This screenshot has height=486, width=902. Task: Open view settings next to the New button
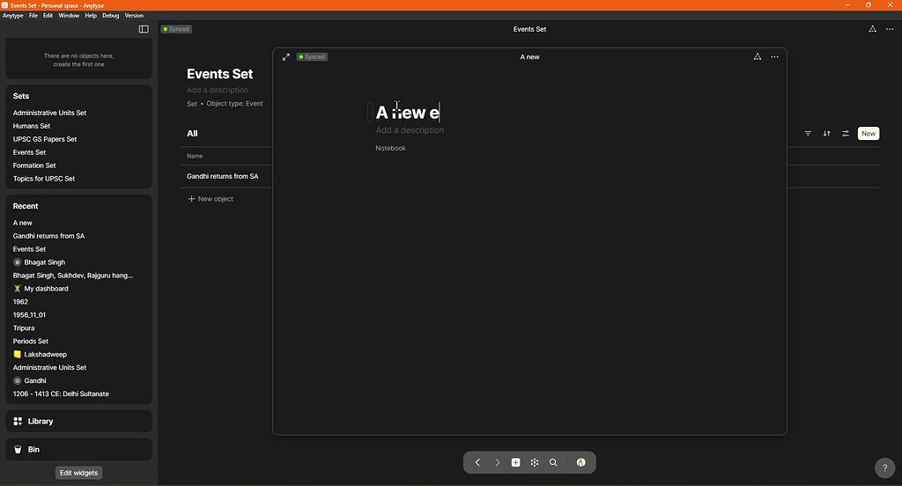[846, 134]
